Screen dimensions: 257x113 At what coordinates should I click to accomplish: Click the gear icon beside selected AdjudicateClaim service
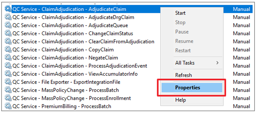coord(8,9)
